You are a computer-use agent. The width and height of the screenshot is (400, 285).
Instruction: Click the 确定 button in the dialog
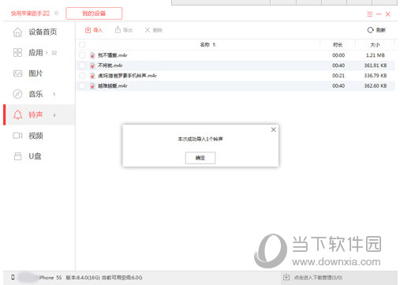[200, 158]
